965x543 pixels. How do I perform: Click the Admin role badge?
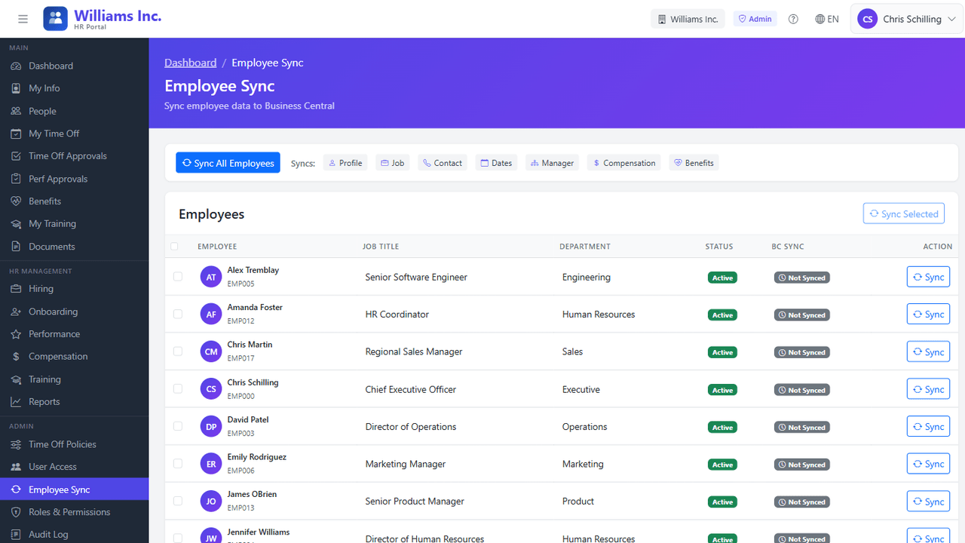tap(755, 19)
